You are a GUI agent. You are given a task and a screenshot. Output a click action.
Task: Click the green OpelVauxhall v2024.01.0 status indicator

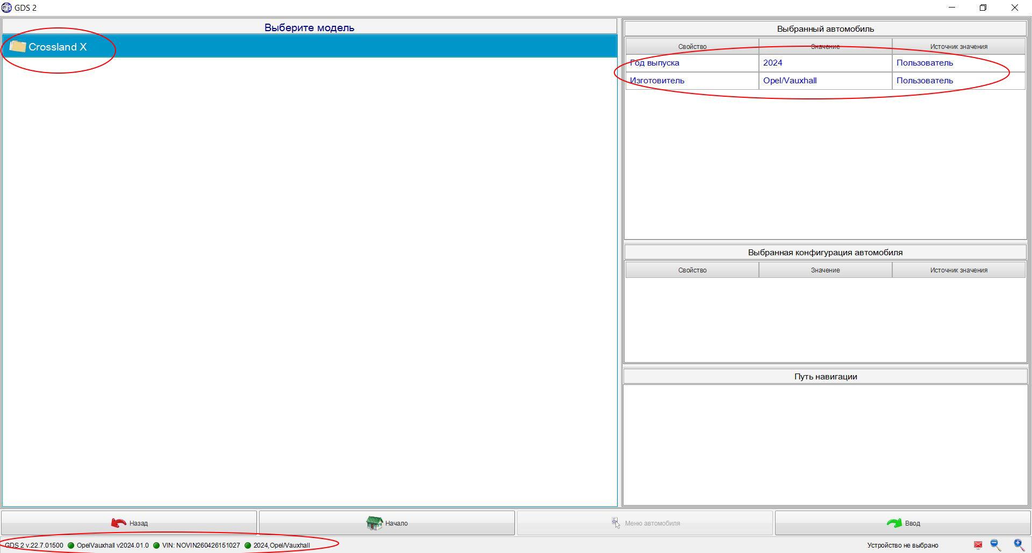point(71,545)
